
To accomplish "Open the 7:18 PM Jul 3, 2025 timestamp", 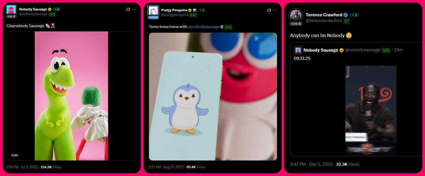I will pos(23,167).
